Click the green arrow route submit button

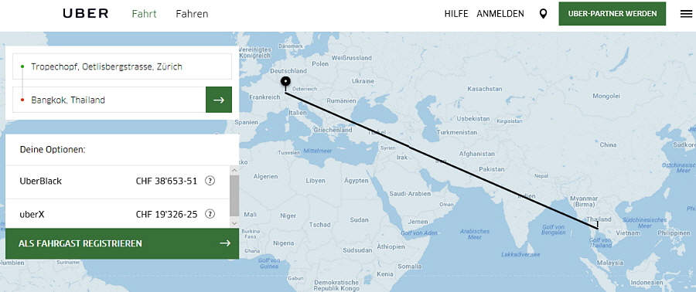pos(219,100)
